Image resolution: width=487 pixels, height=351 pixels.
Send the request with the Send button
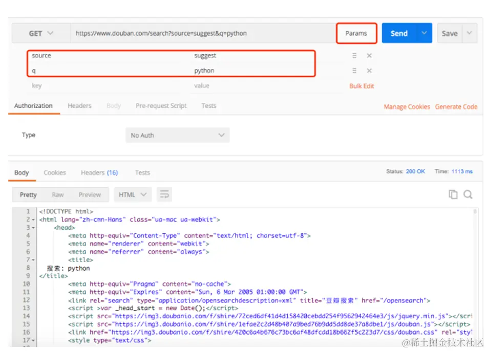click(x=399, y=33)
